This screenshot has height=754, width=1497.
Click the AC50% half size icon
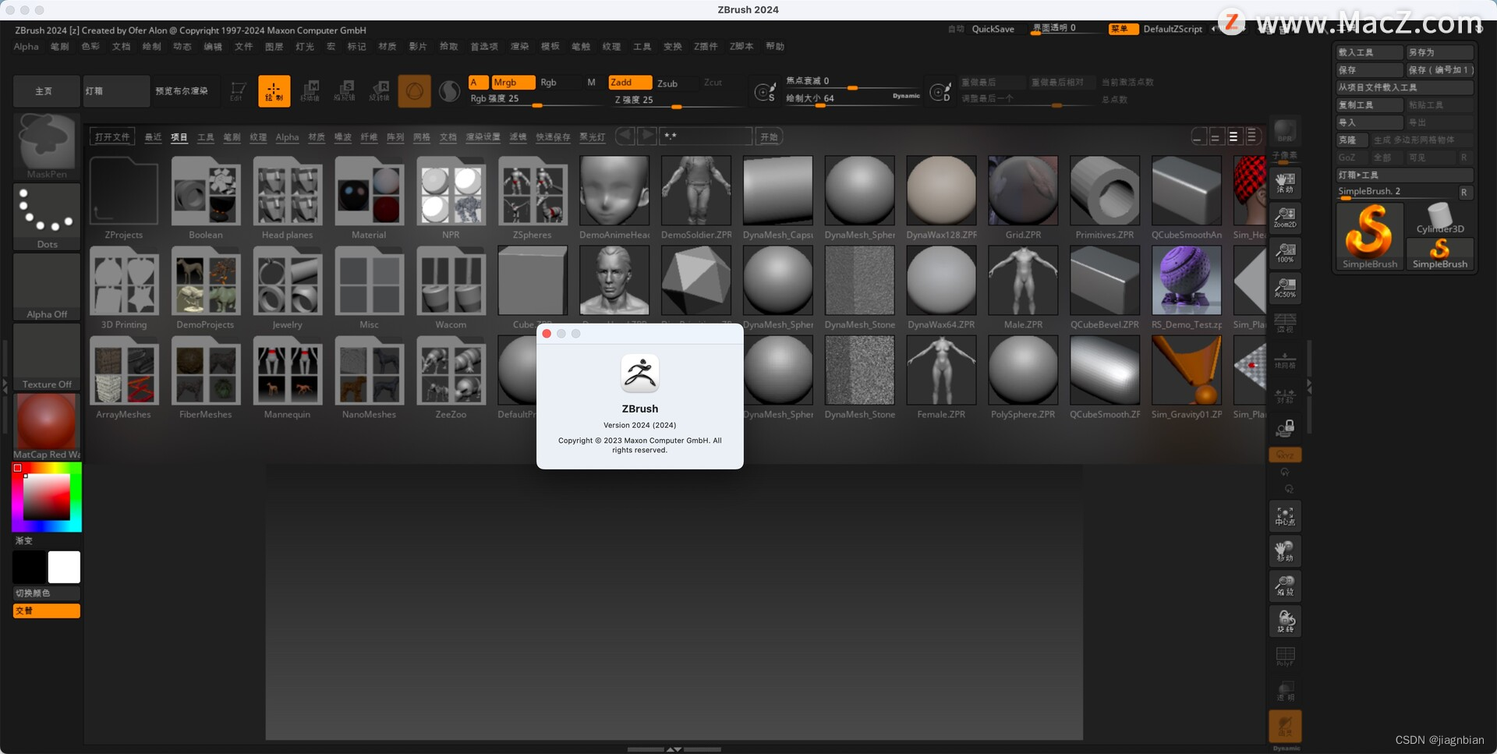pos(1285,288)
